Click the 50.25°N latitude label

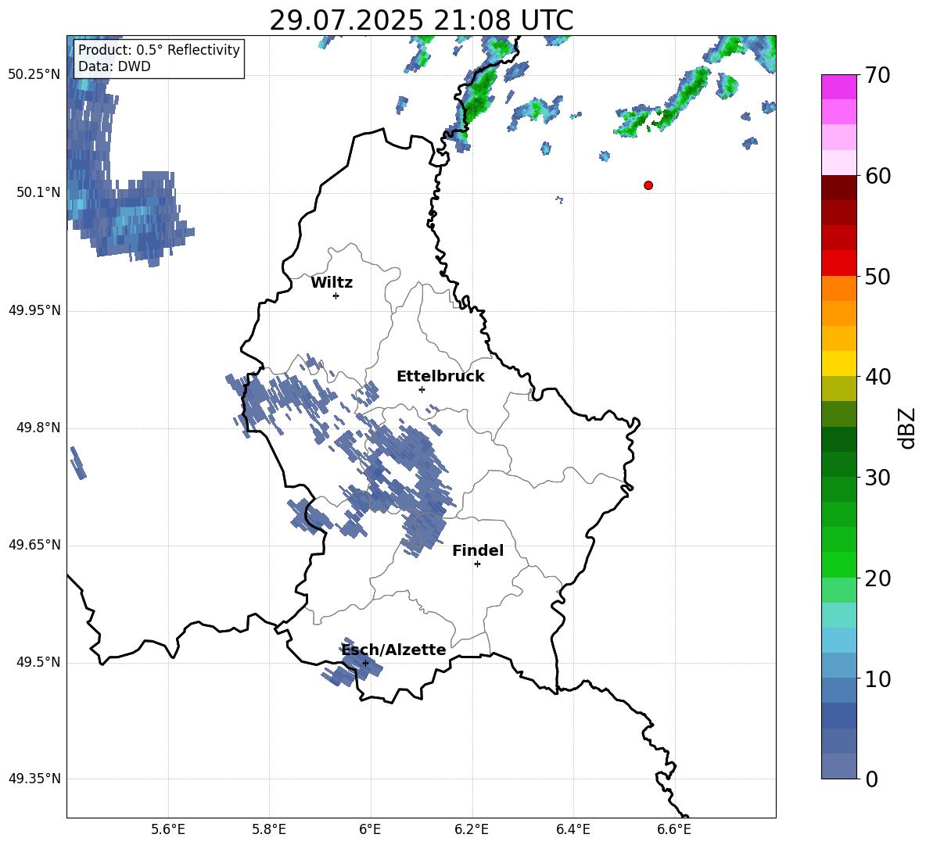pyautogui.click(x=34, y=75)
